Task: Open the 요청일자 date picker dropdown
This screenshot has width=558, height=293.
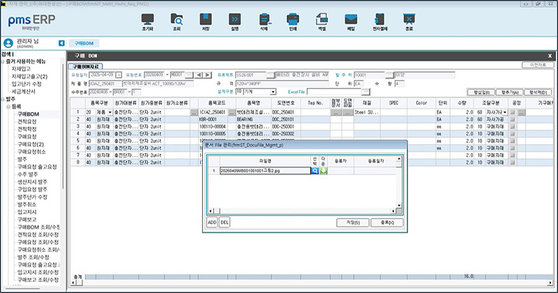Action: coord(119,74)
